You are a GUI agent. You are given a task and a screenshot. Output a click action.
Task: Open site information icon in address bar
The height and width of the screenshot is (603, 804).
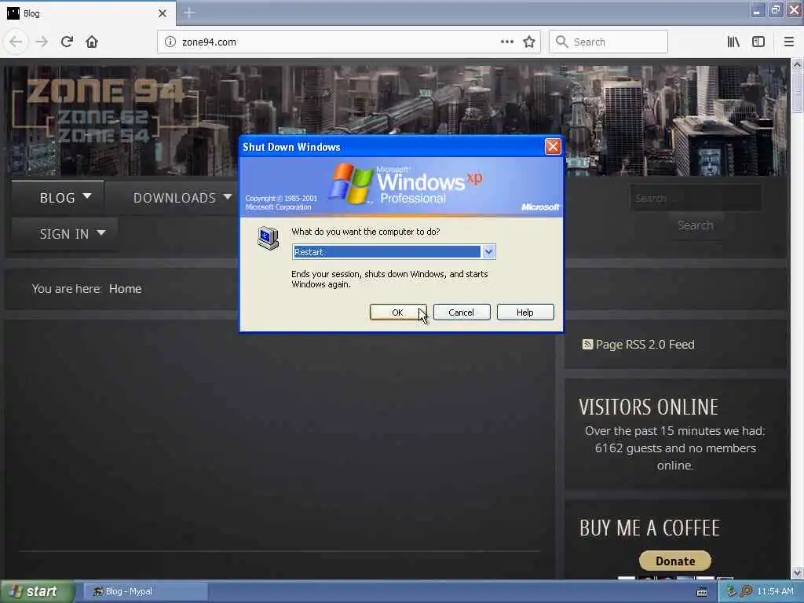coord(170,42)
